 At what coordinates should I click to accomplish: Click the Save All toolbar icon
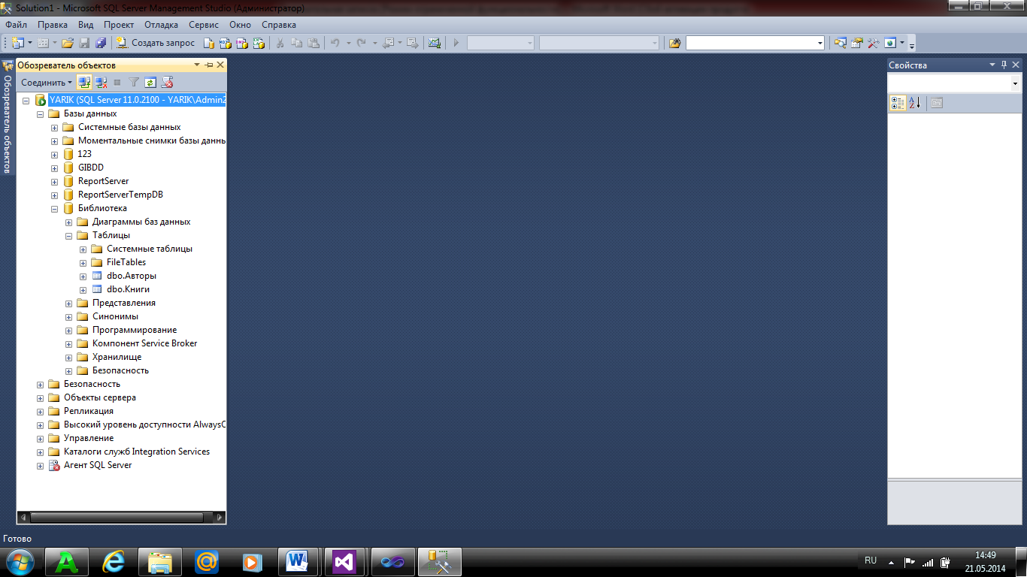click(x=101, y=43)
